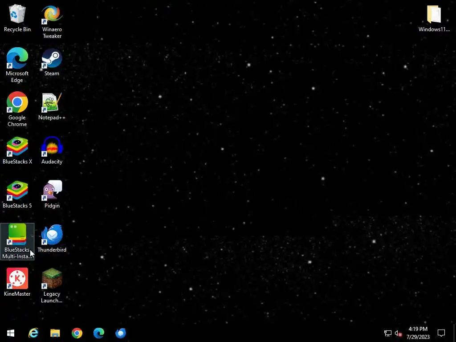
Task: Select the Microsoft Edge desktop shortcut
Action: click(x=17, y=66)
